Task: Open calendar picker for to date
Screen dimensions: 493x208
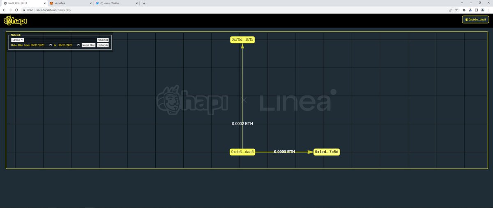Action: (x=78, y=45)
